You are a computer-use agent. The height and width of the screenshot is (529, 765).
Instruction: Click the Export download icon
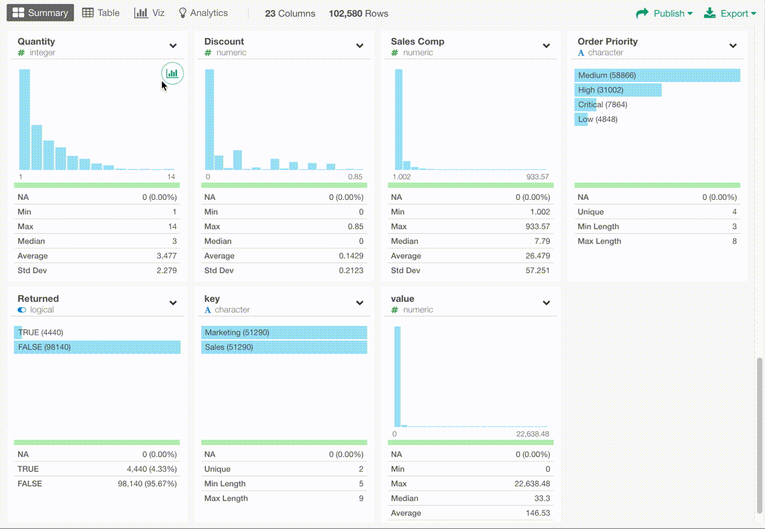[x=710, y=13]
